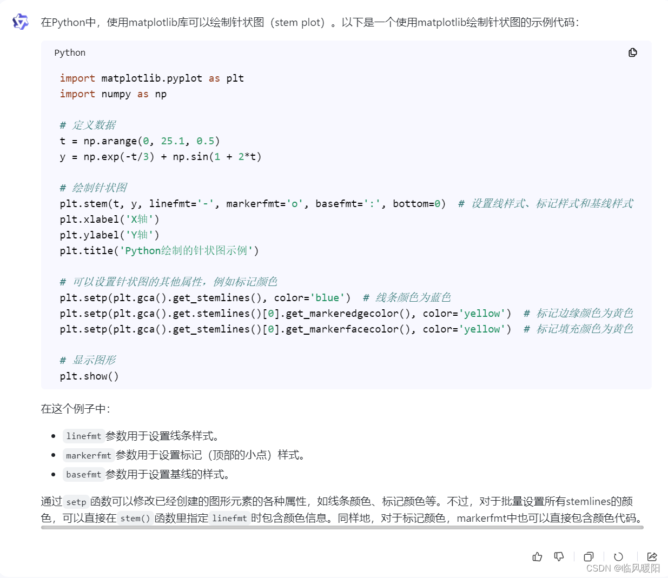This screenshot has width=668, height=578.
Task: Click the inline 'setp' code tag
Action: (76, 502)
